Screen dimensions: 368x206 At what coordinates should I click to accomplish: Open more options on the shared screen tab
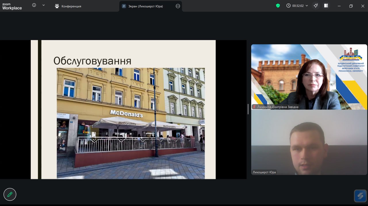coord(178,6)
